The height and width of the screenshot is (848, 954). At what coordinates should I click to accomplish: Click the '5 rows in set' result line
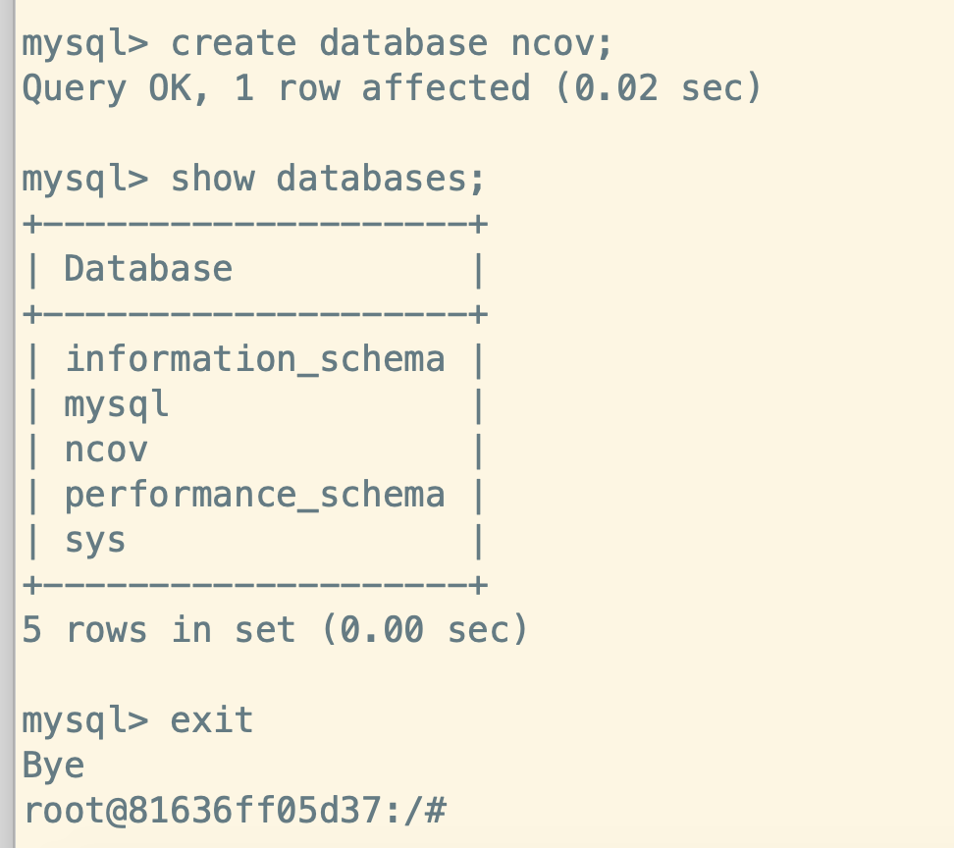[159, 630]
